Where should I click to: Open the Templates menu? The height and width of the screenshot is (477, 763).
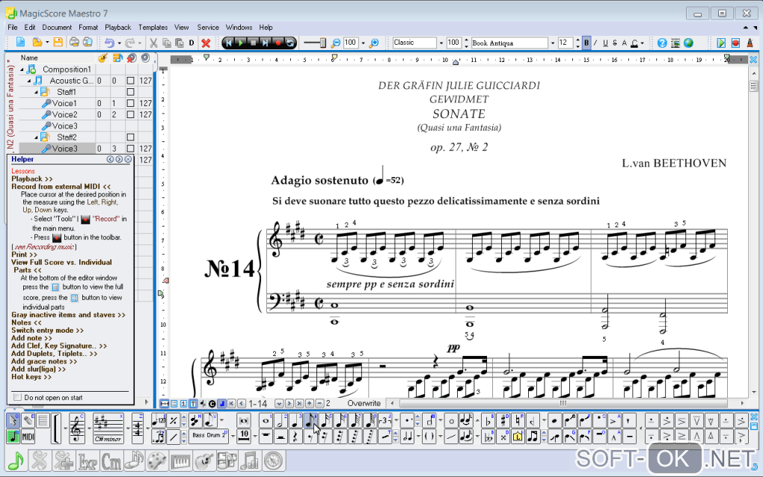[153, 27]
